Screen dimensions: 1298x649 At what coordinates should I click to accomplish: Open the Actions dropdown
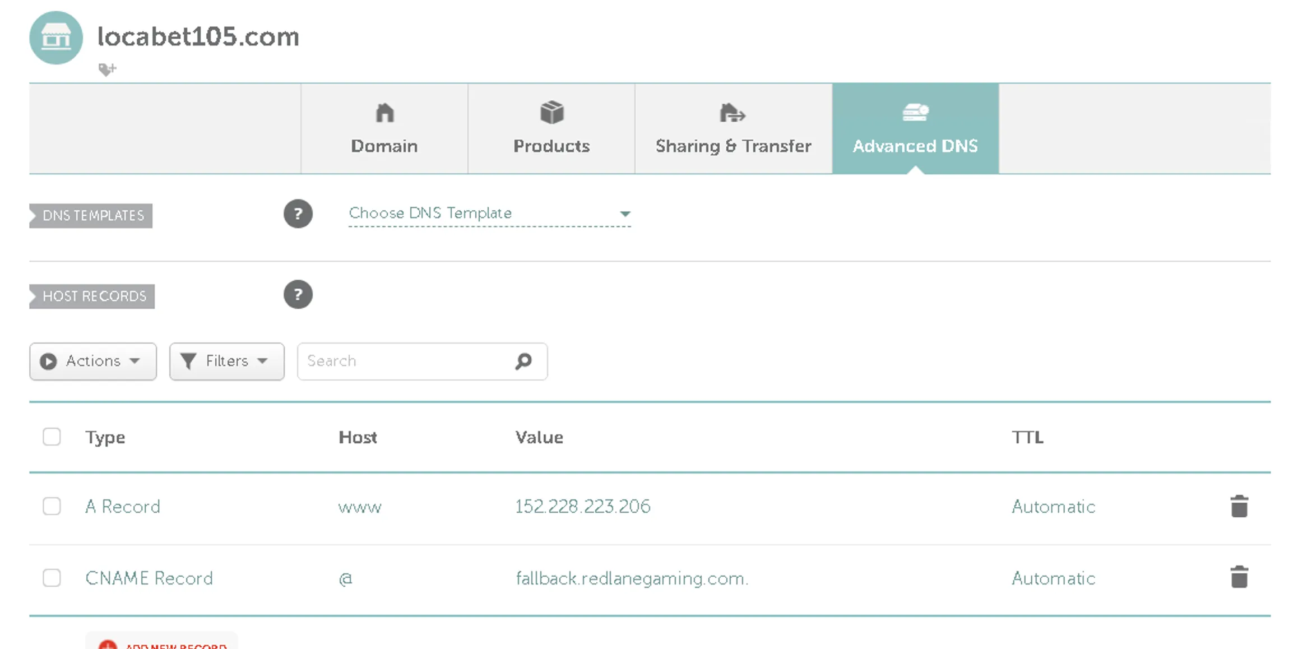93,361
